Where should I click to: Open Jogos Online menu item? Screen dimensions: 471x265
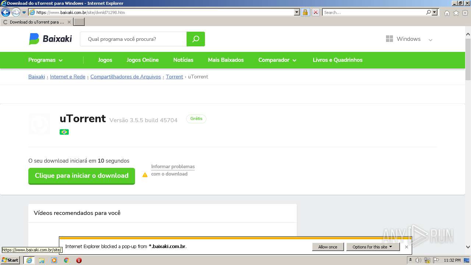pyautogui.click(x=143, y=60)
